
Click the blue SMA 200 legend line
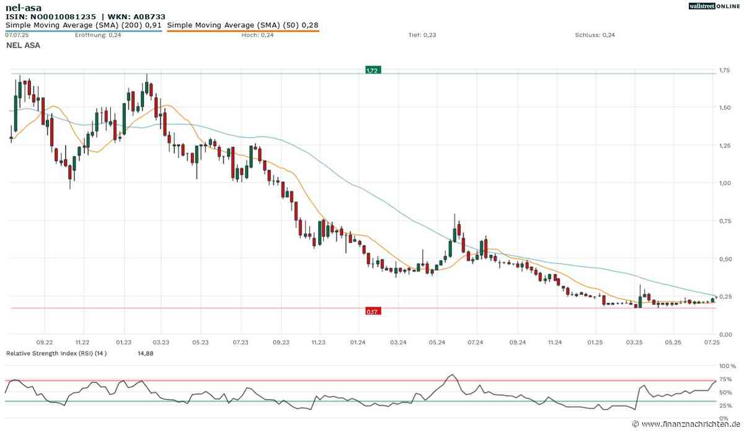[84, 30]
